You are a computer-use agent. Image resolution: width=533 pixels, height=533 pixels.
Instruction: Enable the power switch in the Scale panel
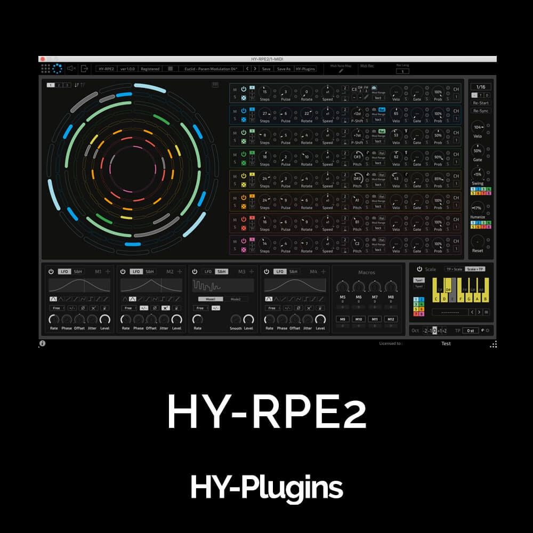(x=419, y=269)
